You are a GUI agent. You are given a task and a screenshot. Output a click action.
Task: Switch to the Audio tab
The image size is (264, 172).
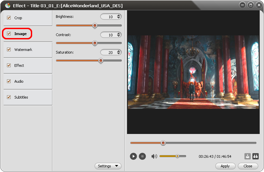(28, 81)
